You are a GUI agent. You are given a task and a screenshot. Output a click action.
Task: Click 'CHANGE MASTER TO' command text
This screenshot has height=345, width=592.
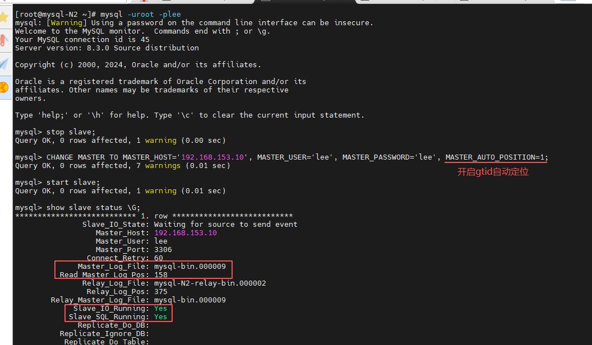point(82,157)
